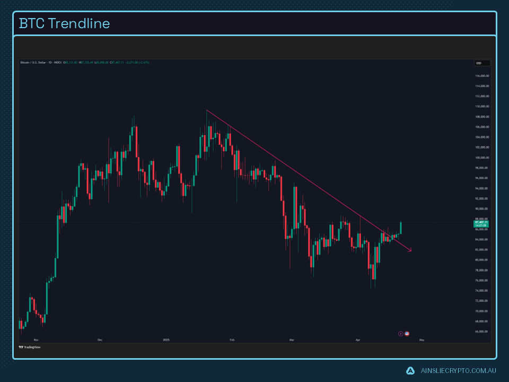Click the close value C87,407.11 in legend
Image resolution: width=509 pixels, height=382 pixels.
click(117, 63)
